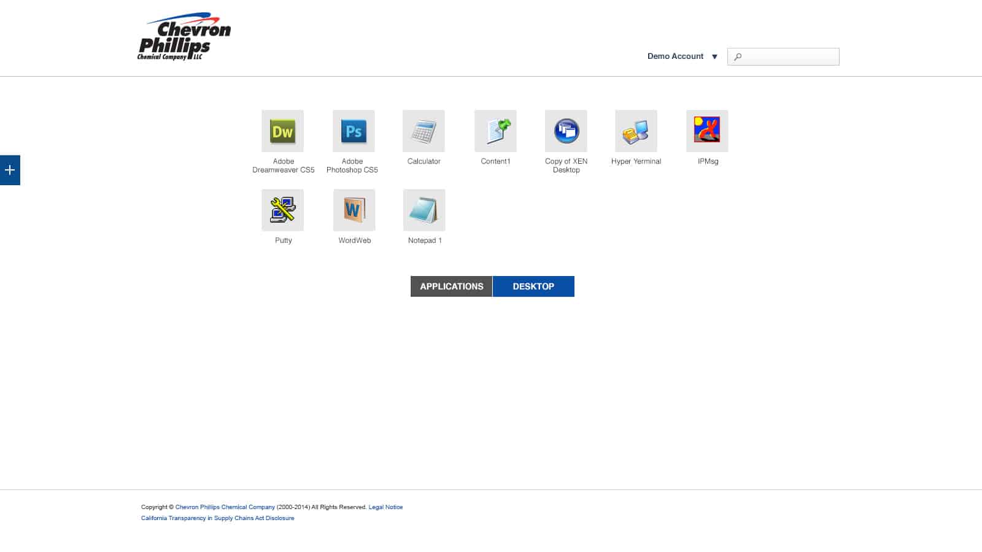This screenshot has width=982, height=552.
Task: Open the Putty application icon
Action: tap(282, 210)
